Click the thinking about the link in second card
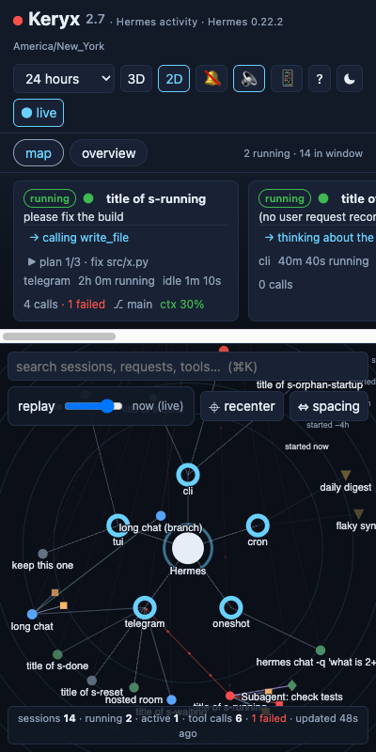Viewport: 376px width, 752px height. point(319,238)
